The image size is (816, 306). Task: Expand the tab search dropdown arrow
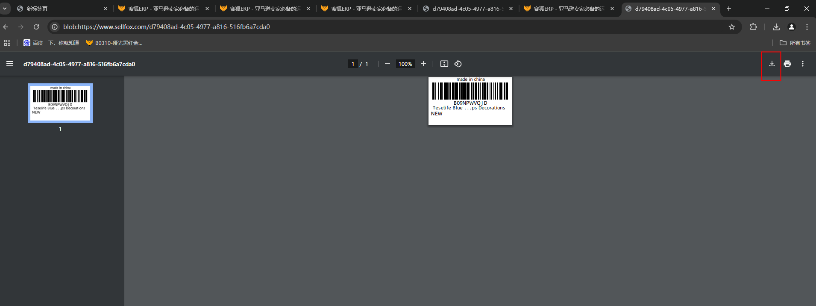point(5,9)
